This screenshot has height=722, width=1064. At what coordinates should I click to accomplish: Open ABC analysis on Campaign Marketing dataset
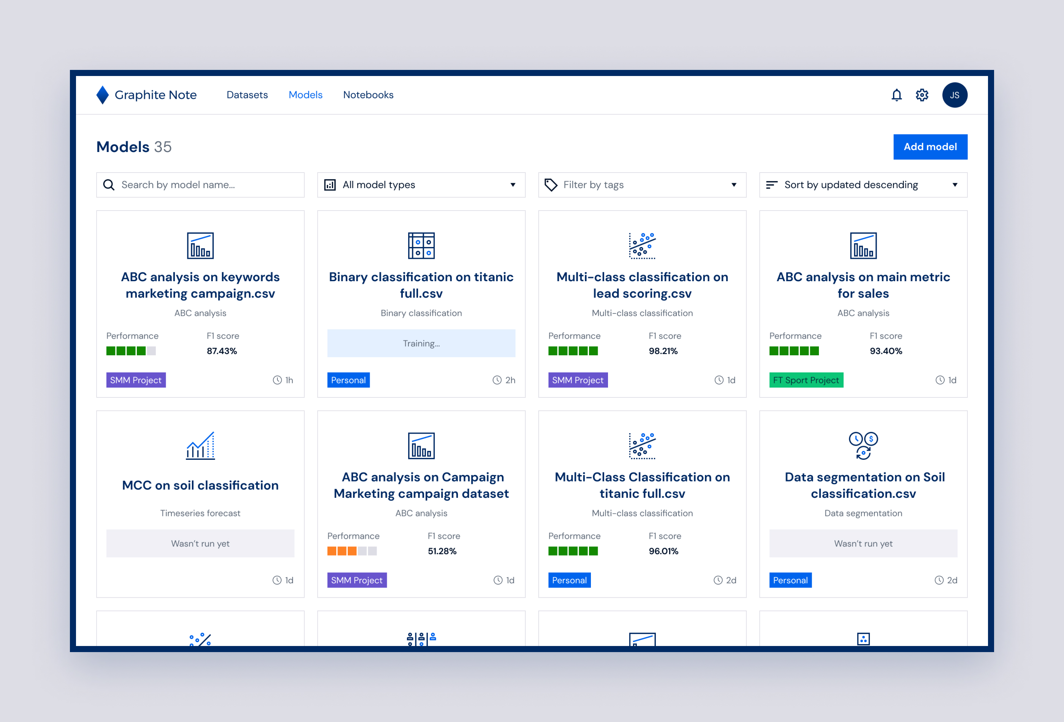click(x=421, y=485)
